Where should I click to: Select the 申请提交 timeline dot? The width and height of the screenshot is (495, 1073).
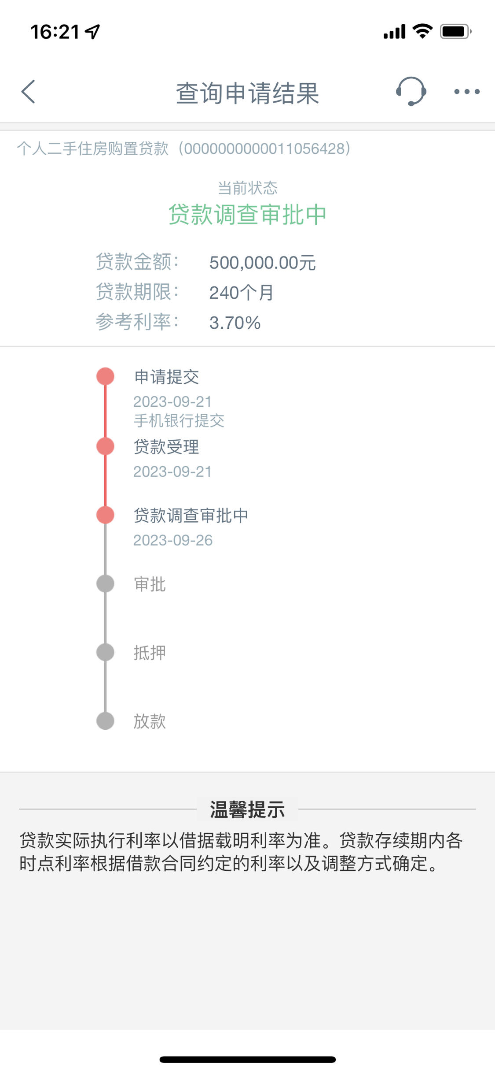pyautogui.click(x=105, y=377)
